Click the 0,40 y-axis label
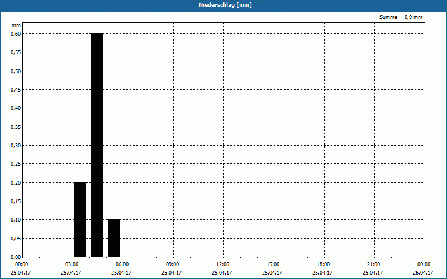The image size is (447, 279). (x=16, y=108)
